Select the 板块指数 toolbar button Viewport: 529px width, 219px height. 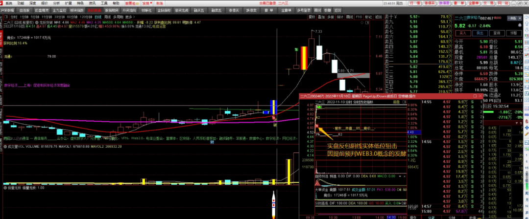77,10
